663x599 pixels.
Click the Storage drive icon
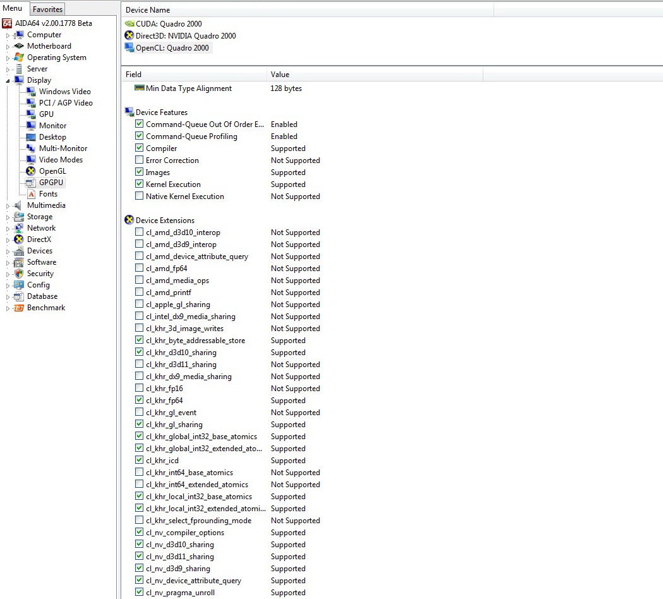pos(19,217)
